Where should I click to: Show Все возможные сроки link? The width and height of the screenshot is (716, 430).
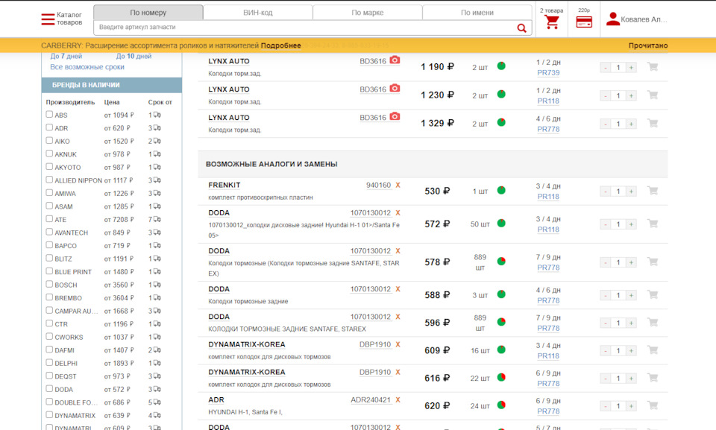tap(87, 67)
